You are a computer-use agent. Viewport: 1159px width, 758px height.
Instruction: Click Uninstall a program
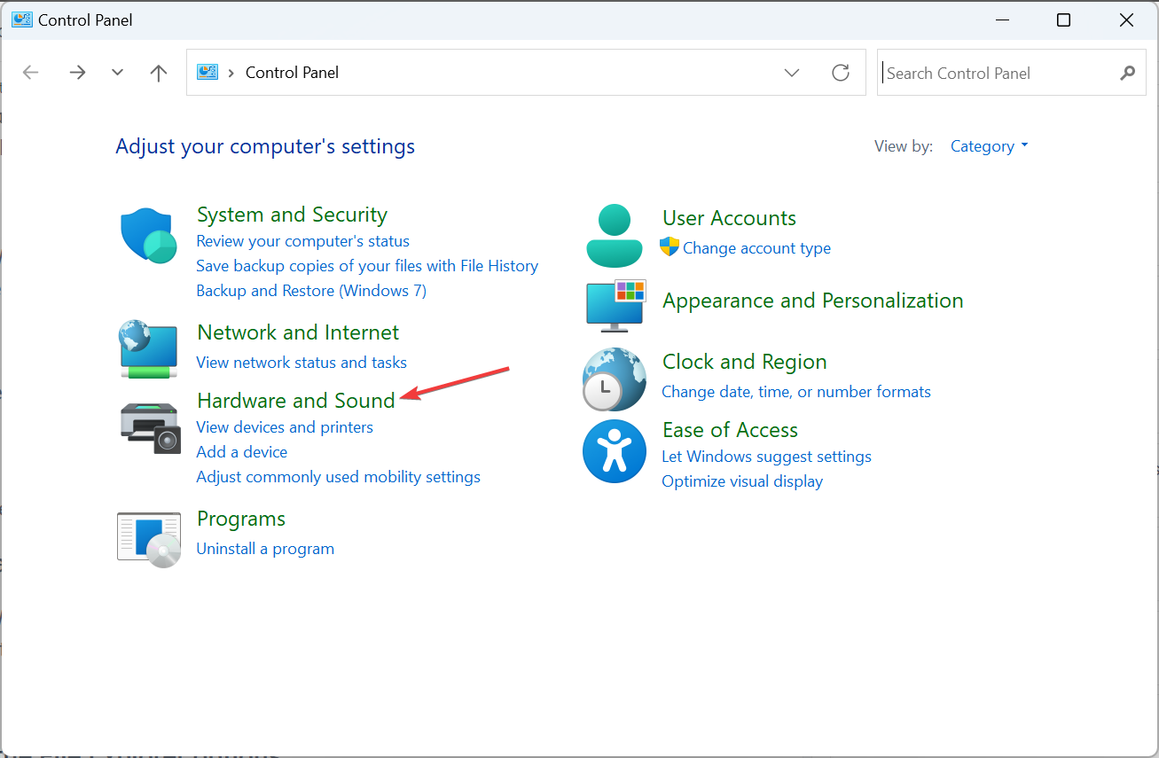coord(265,549)
